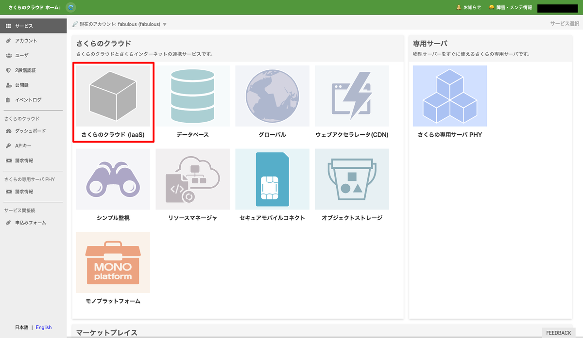Click the 専用サーバ panel heading

[430, 44]
